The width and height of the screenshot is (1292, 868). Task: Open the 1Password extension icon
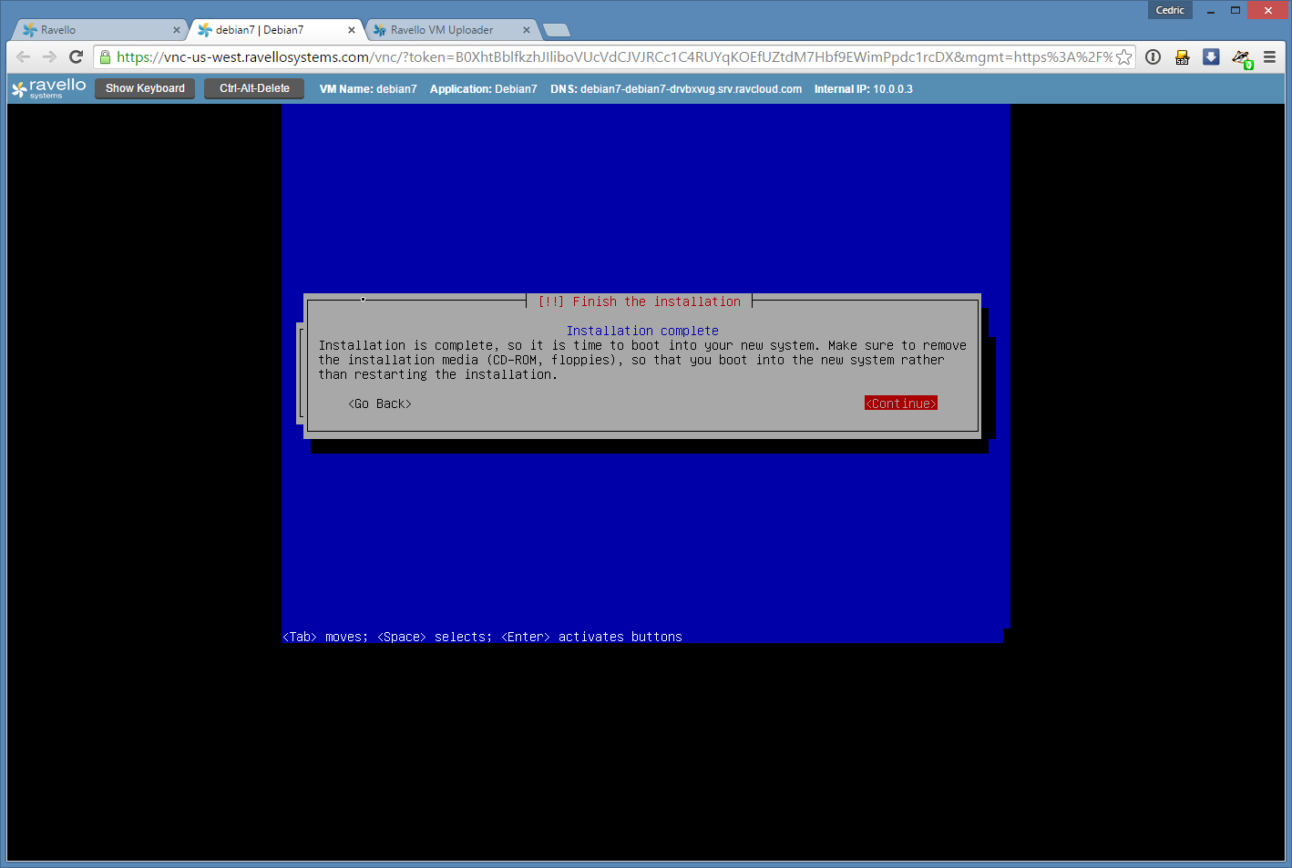[1153, 57]
